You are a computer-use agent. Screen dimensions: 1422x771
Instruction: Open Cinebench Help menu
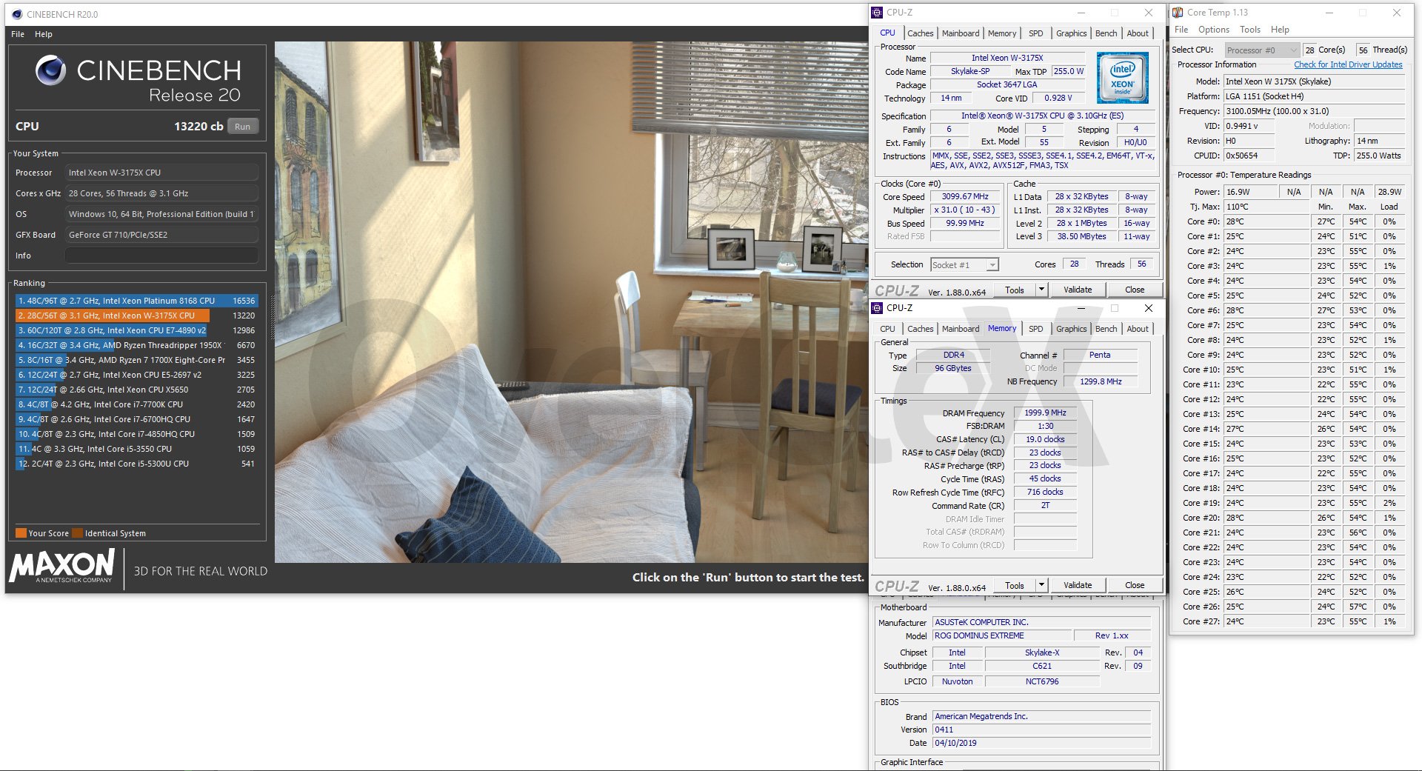point(44,34)
